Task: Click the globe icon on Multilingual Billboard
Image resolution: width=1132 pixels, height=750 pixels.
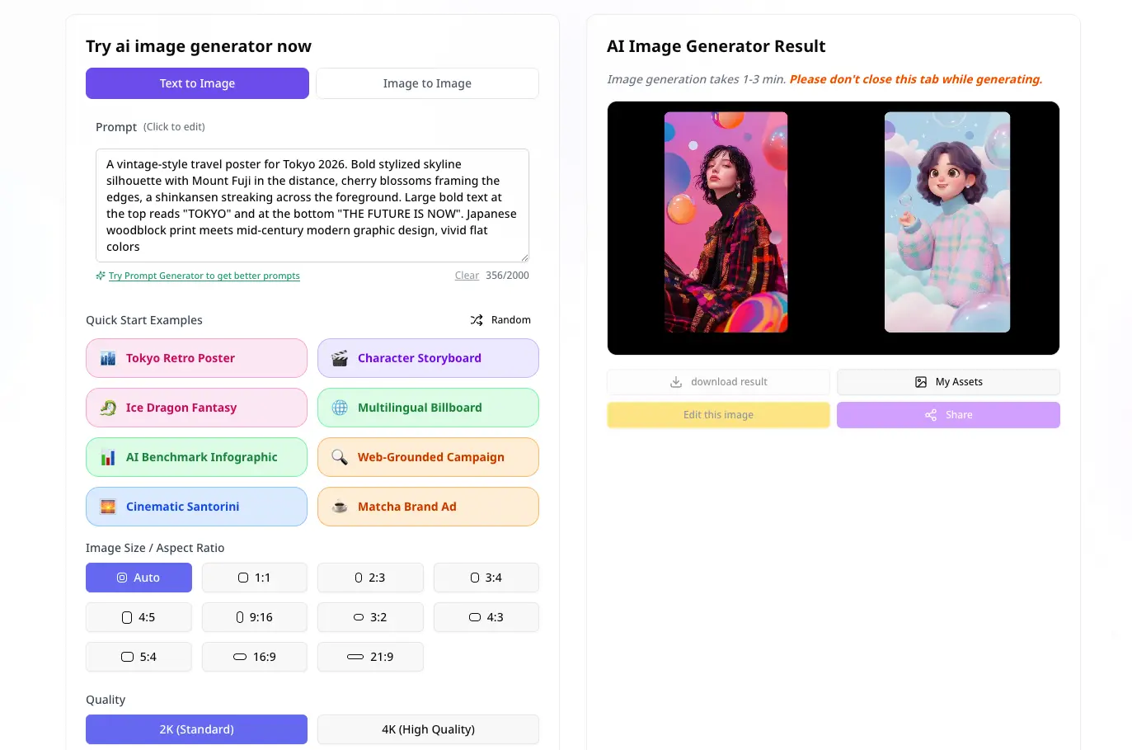Action: 339,407
